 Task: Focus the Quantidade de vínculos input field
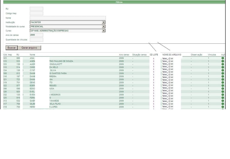tap(36, 40)
